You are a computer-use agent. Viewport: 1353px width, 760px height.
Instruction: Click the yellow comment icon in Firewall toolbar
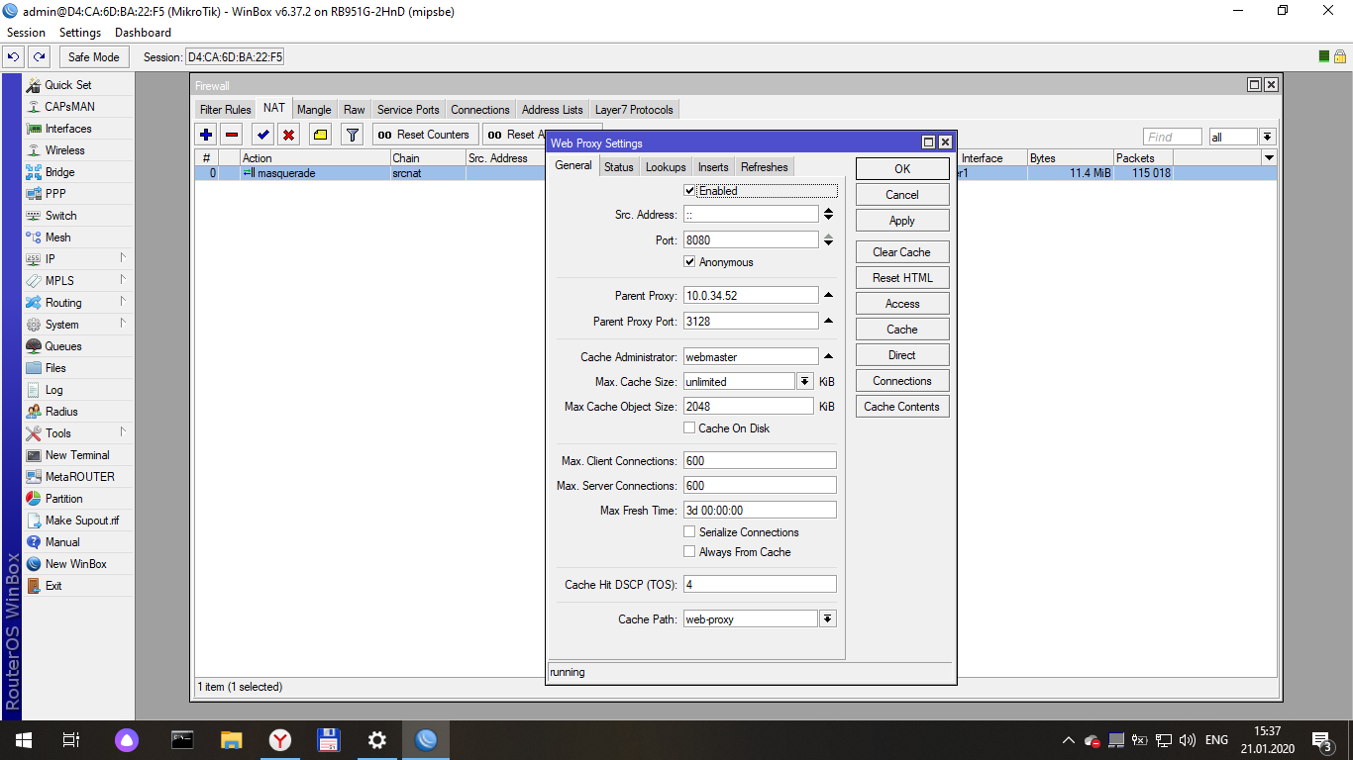(320, 135)
